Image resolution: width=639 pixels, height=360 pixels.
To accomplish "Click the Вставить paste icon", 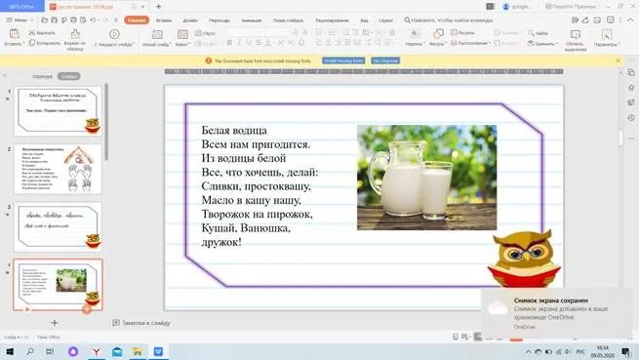I will [14, 34].
